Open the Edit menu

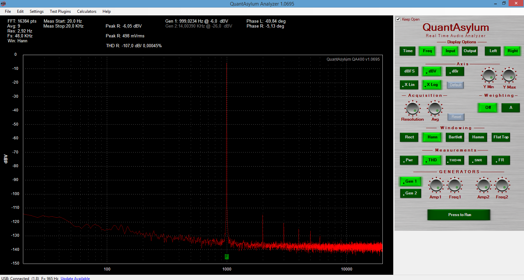pyautogui.click(x=20, y=11)
